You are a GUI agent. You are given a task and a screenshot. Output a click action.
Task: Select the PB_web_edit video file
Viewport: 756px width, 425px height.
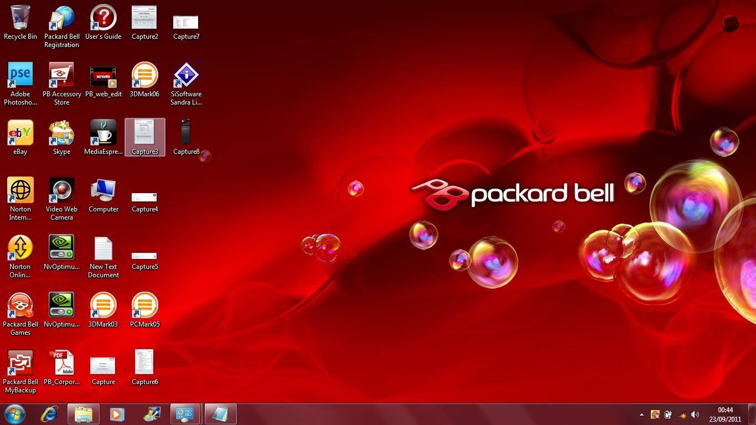(103, 81)
